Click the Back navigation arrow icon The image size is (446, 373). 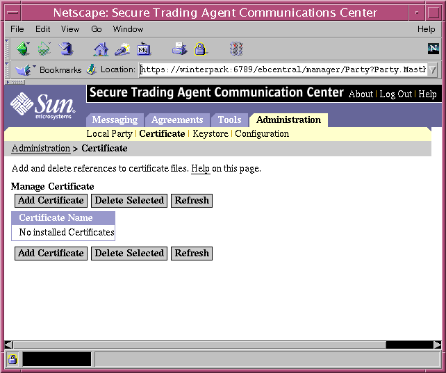click(24, 49)
